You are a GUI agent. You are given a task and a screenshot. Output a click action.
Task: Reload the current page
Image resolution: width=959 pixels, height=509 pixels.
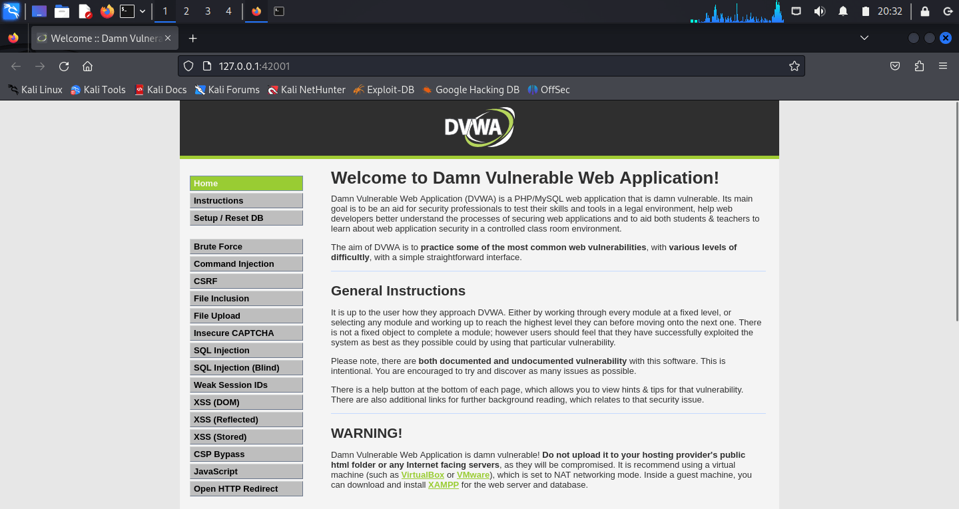64,66
